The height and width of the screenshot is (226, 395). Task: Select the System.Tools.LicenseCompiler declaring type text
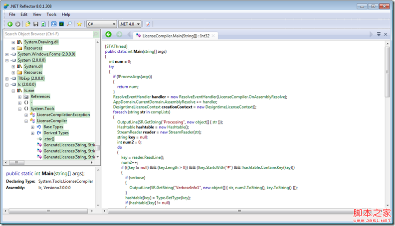(x=66, y=181)
